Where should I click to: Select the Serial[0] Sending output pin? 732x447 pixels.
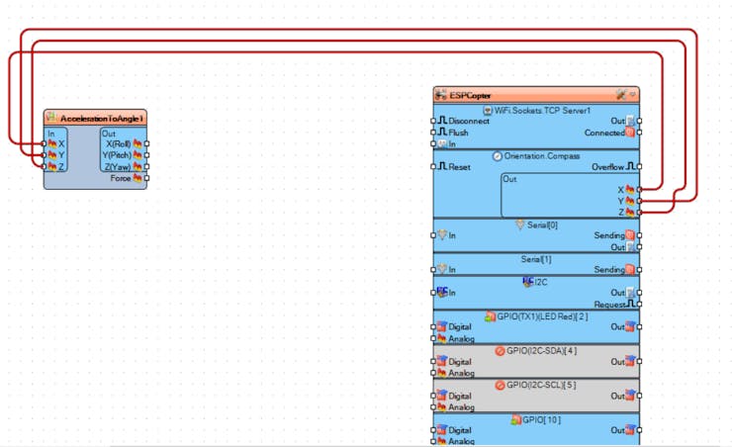(x=640, y=235)
